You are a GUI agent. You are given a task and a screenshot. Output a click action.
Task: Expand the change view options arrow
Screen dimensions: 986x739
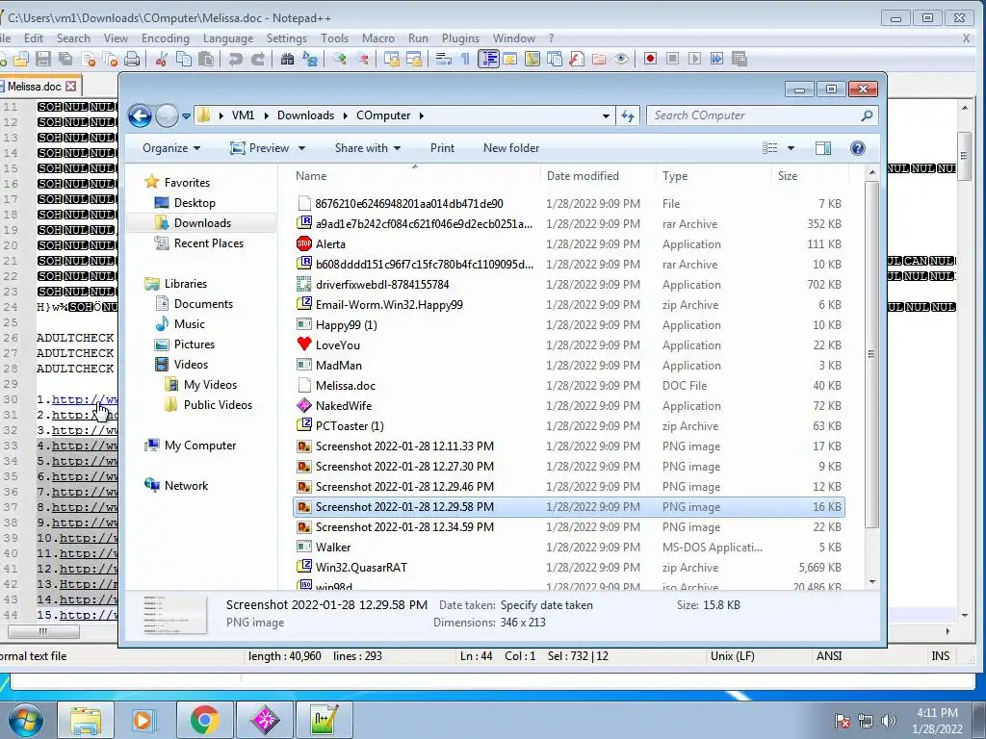coord(791,148)
